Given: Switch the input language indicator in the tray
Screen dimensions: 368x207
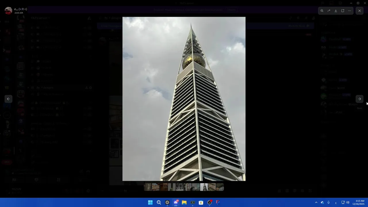Looking at the screenshot, I should click(336, 202).
